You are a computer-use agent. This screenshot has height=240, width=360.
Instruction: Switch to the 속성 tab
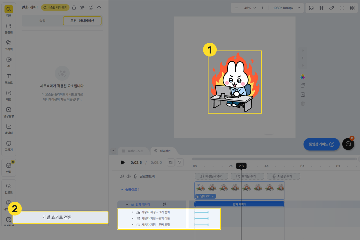click(42, 21)
